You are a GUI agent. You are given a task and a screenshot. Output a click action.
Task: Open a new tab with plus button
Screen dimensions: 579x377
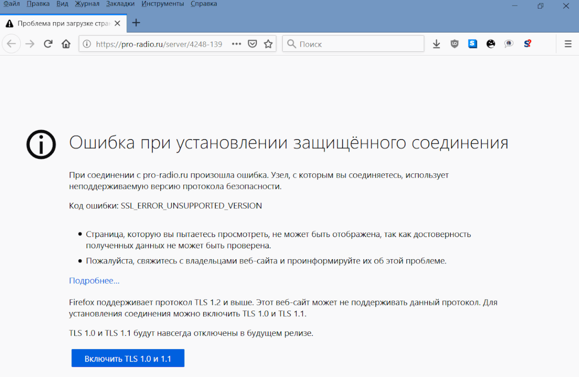136,23
